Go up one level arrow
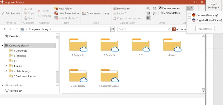 click(17, 29)
